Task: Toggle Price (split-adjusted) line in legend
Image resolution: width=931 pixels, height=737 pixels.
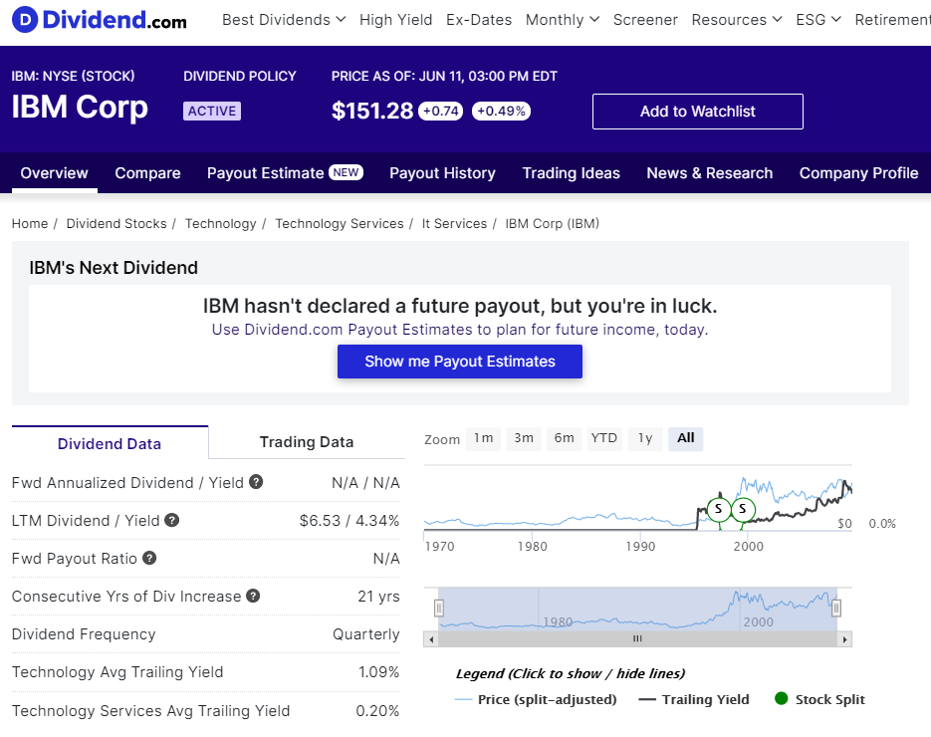Action: click(x=536, y=699)
